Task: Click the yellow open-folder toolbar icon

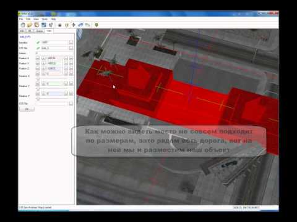Action: tap(30, 25)
